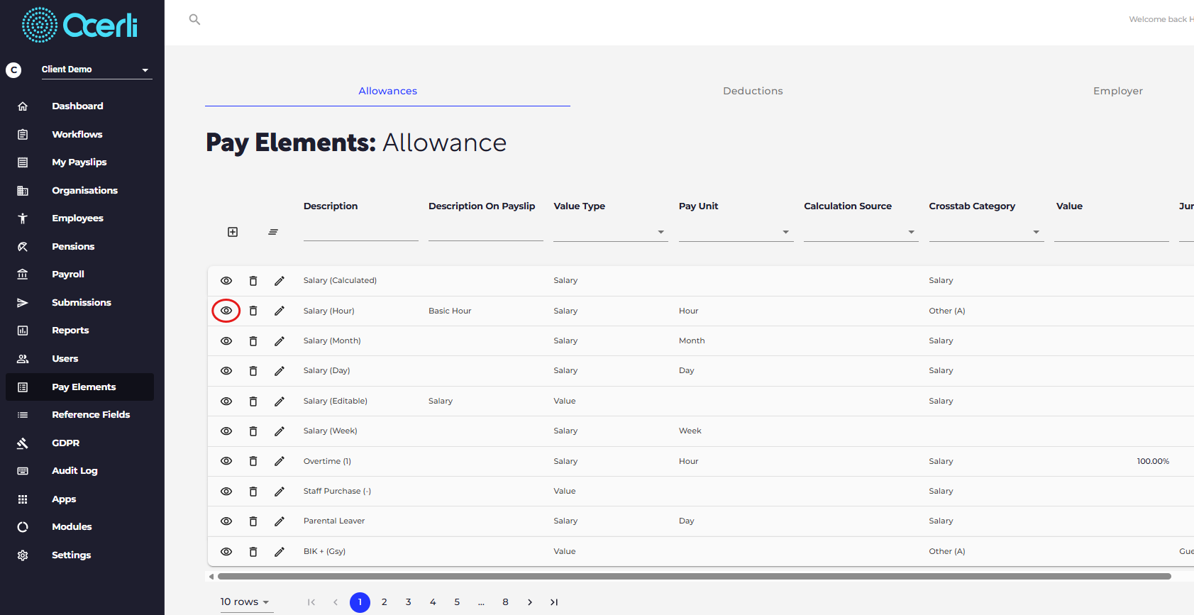
Task: Delete the Parental Leaver row
Action: [x=253, y=521]
